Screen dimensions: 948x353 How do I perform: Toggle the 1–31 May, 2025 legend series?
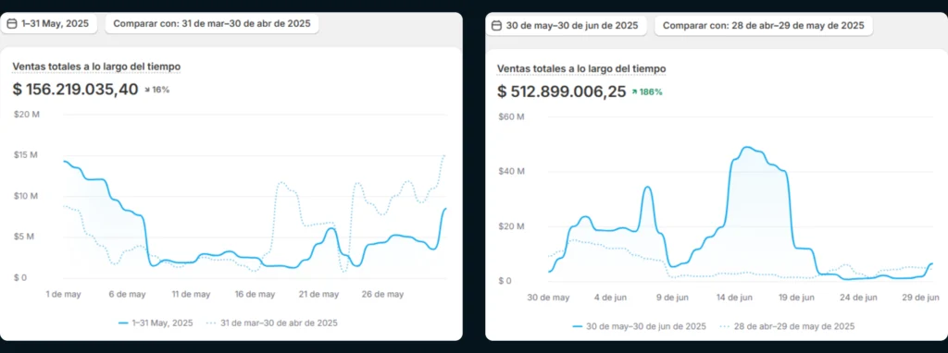point(156,323)
